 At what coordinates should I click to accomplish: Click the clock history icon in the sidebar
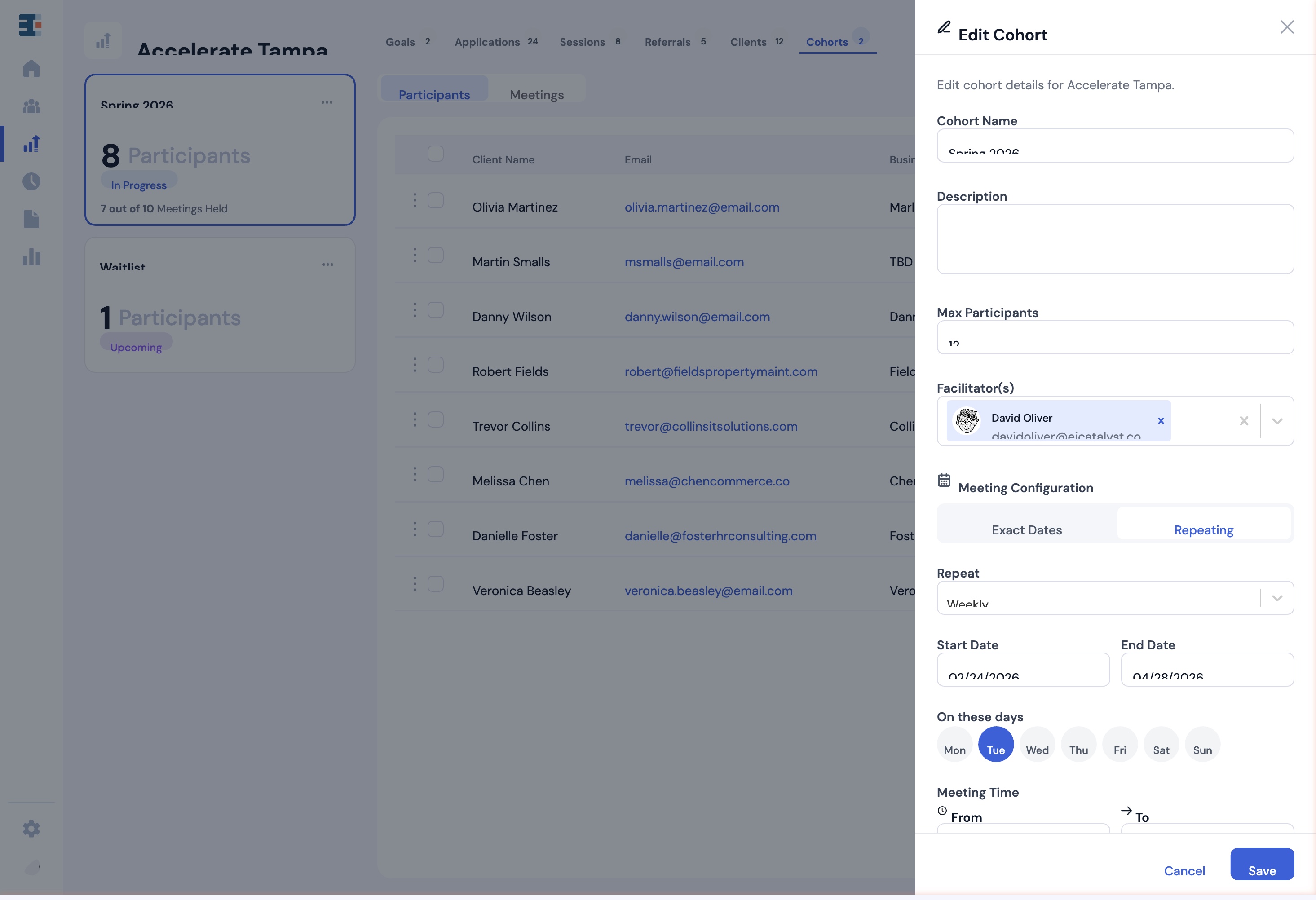pos(31,182)
